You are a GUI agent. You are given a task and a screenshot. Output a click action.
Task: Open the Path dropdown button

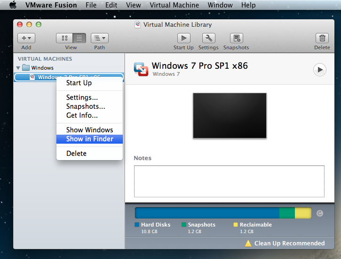(x=99, y=38)
